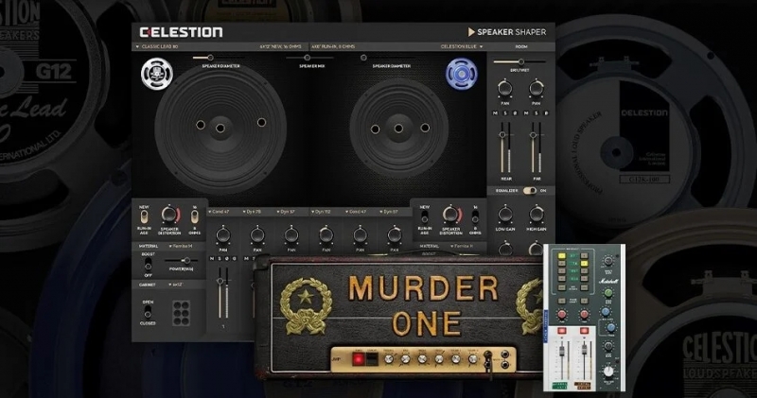This screenshot has width=757, height=398.
Task: Toggle left speaker New/Run-in age switch
Action: tap(144, 217)
